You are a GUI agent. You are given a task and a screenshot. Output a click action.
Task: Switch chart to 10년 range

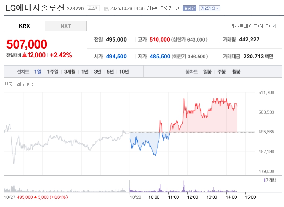click(x=124, y=72)
